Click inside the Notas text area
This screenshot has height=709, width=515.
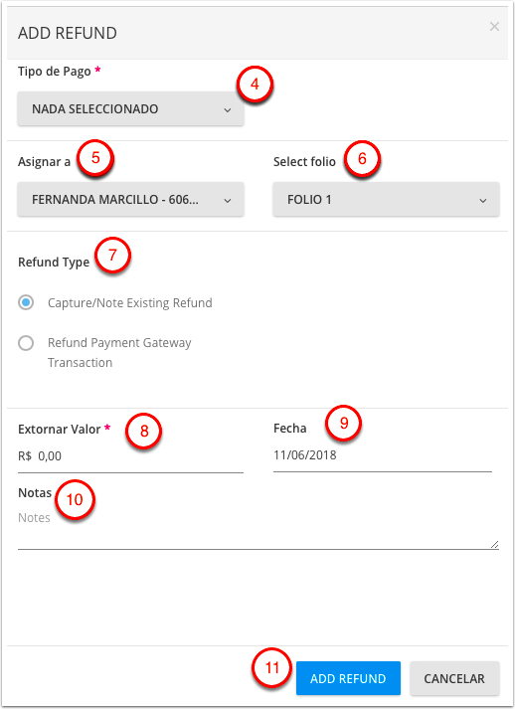(x=258, y=529)
